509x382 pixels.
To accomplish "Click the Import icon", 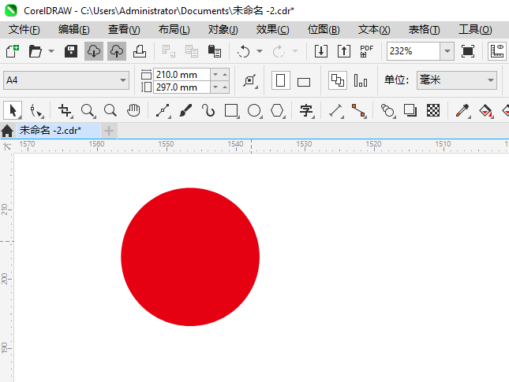I will [x=321, y=51].
